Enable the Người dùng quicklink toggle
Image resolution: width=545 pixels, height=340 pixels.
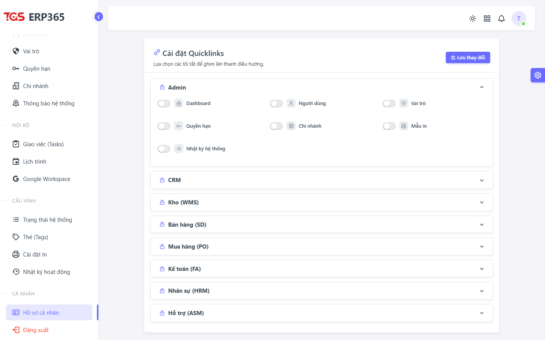tap(276, 104)
